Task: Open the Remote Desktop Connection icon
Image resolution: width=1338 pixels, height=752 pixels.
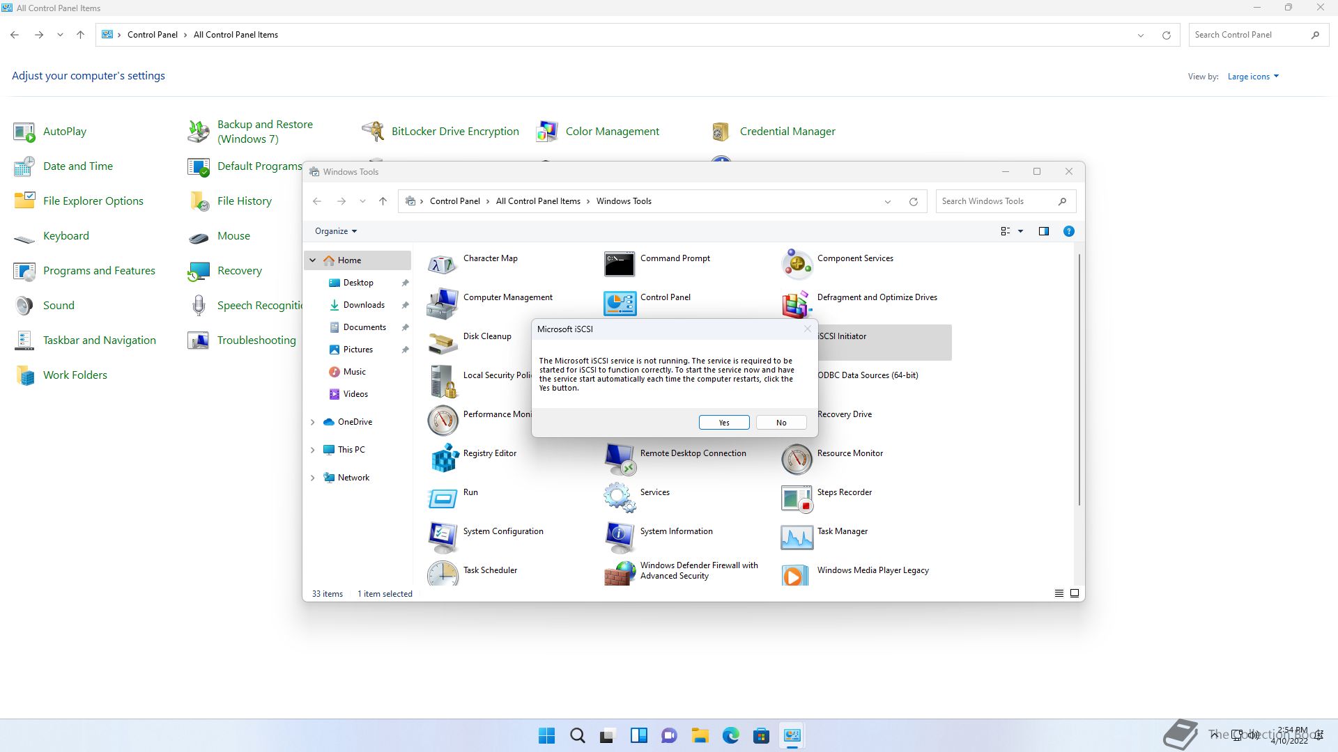Action: pos(620,460)
